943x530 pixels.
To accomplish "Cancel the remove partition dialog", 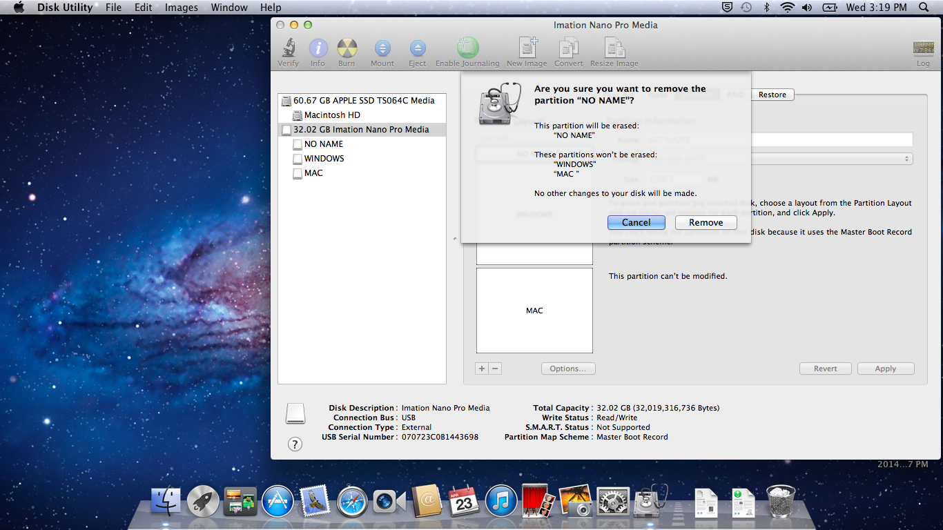I will click(636, 222).
